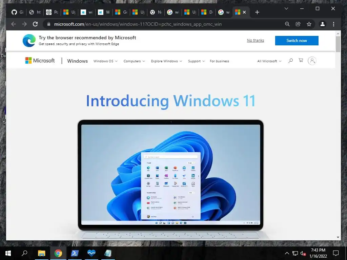Go to Microsoft home logo

coord(40,61)
